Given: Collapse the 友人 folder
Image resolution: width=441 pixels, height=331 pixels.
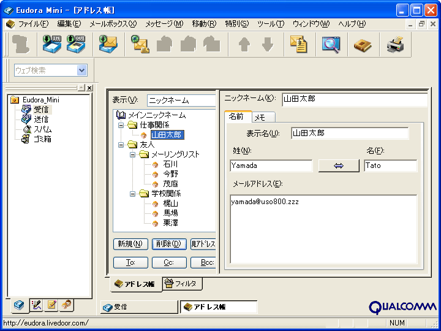Looking at the screenshot, I should pyautogui.click(x=121, y=145).
